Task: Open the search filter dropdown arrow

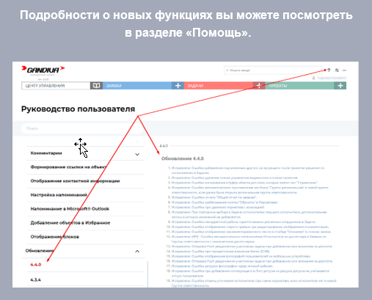Action: [x=227, y=70]
